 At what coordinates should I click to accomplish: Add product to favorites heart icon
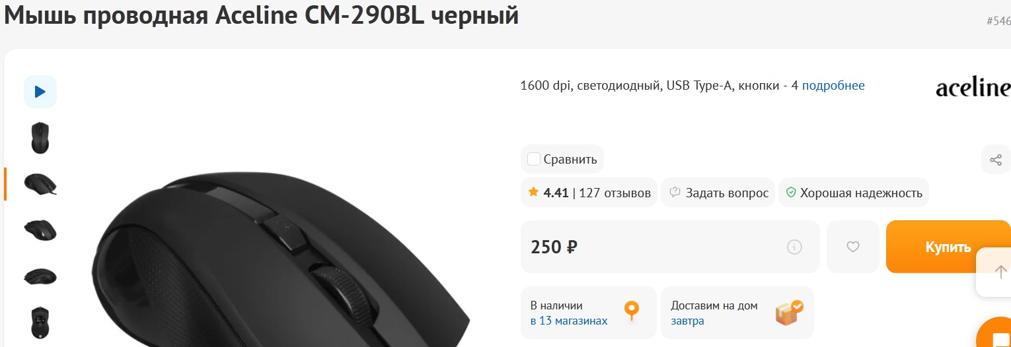click(853, 247)
